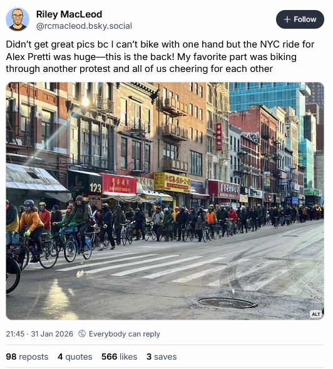Open the 3 saves count
The width and height of the screenshot is (333, 369).
click(161, 356)
